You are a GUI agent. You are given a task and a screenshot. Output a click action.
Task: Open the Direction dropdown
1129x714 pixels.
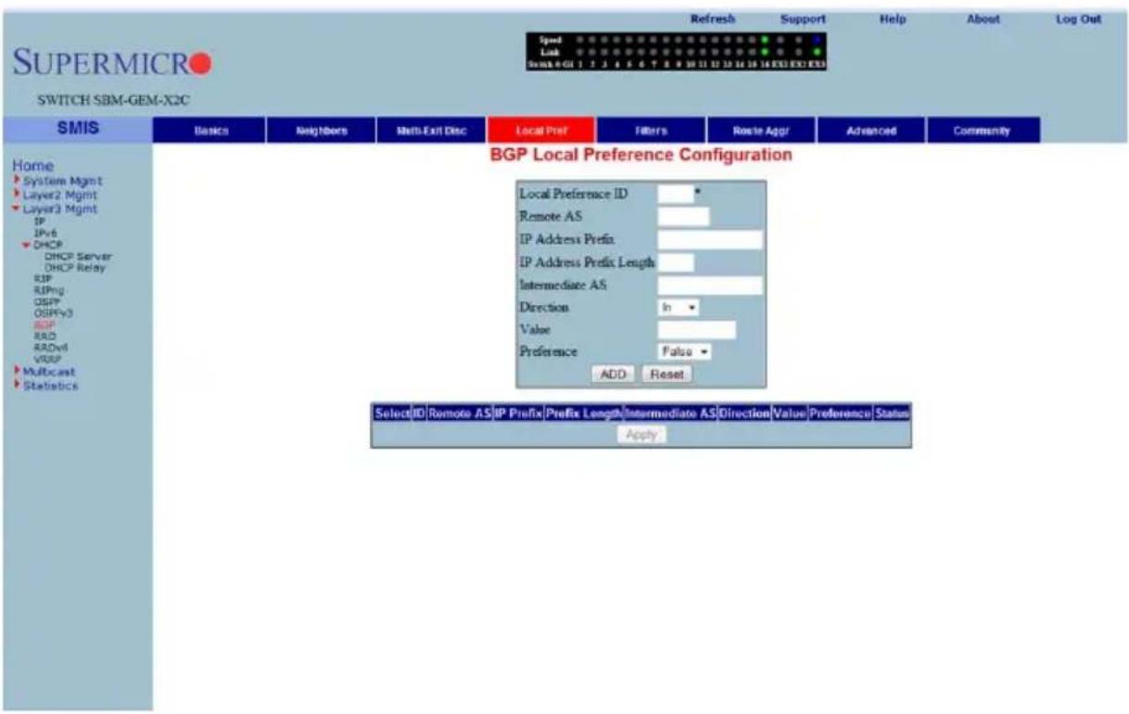pos(678,307)
